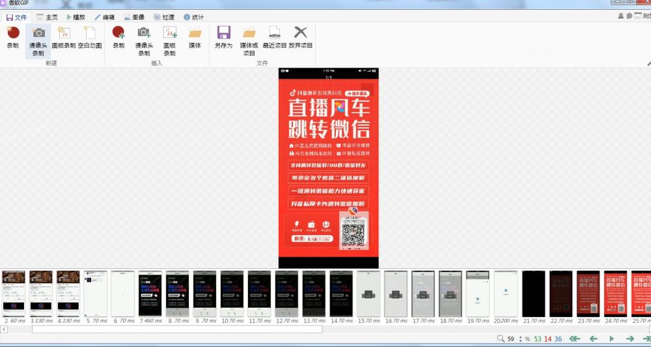651x347 pixels.
Task: Click 另存为 save-as floppy icon
Action: pos(223,38)
